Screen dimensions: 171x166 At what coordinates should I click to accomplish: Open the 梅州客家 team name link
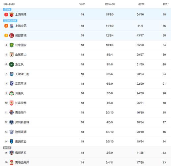click(21, 153)
